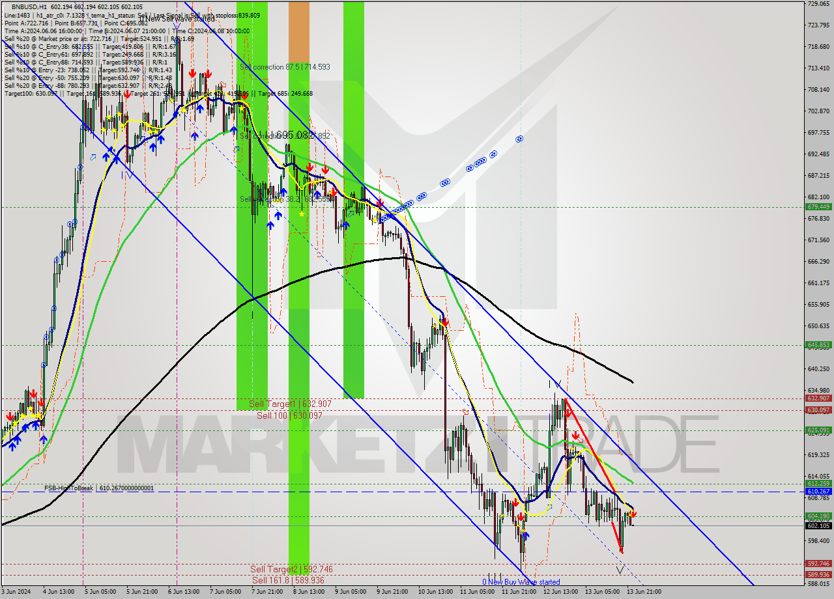Image resolution: width=834 pixels, height=599 pixels.
Task: Click the 729.025 price axis value
Action: tap(818, 4)
